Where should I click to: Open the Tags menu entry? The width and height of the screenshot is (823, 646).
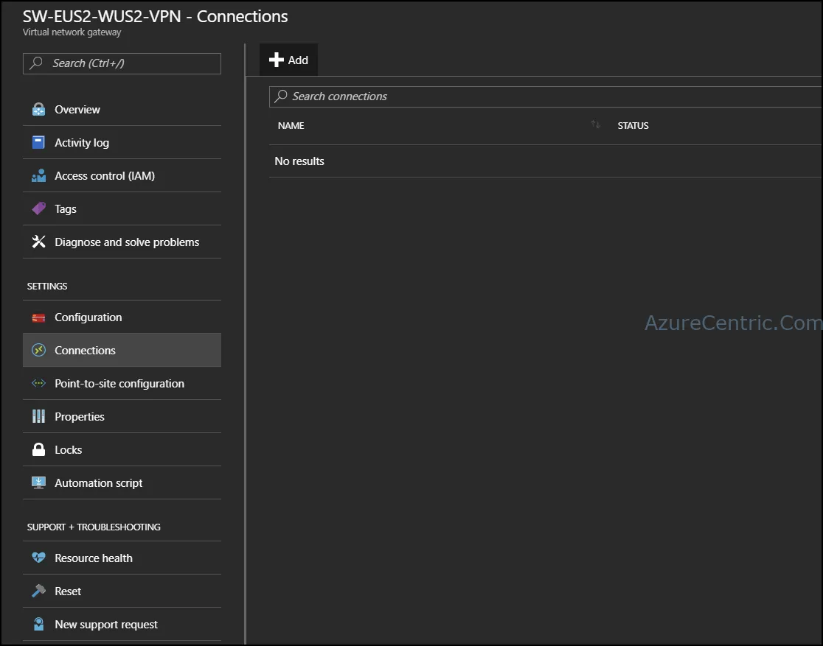coord(122,208)
